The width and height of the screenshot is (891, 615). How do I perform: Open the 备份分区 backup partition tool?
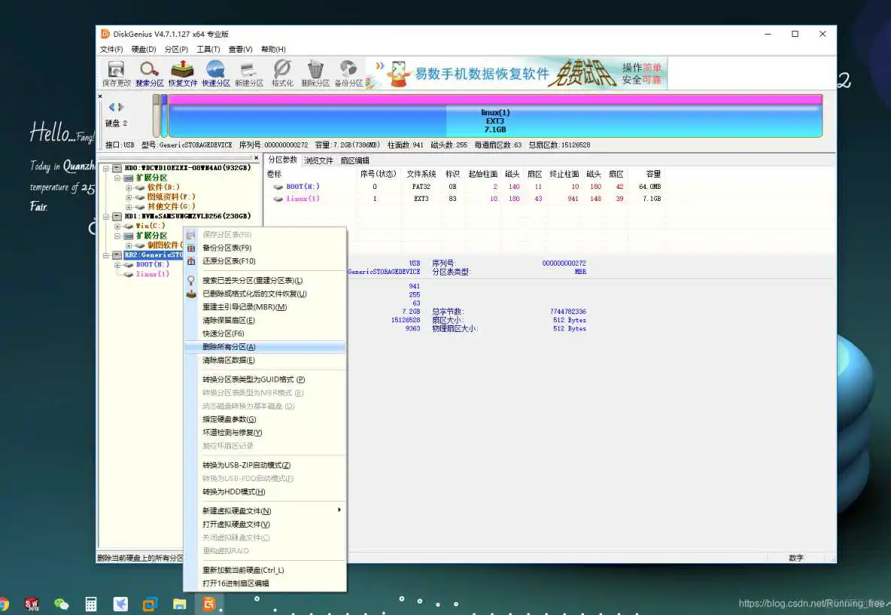(x=348, y=72)
